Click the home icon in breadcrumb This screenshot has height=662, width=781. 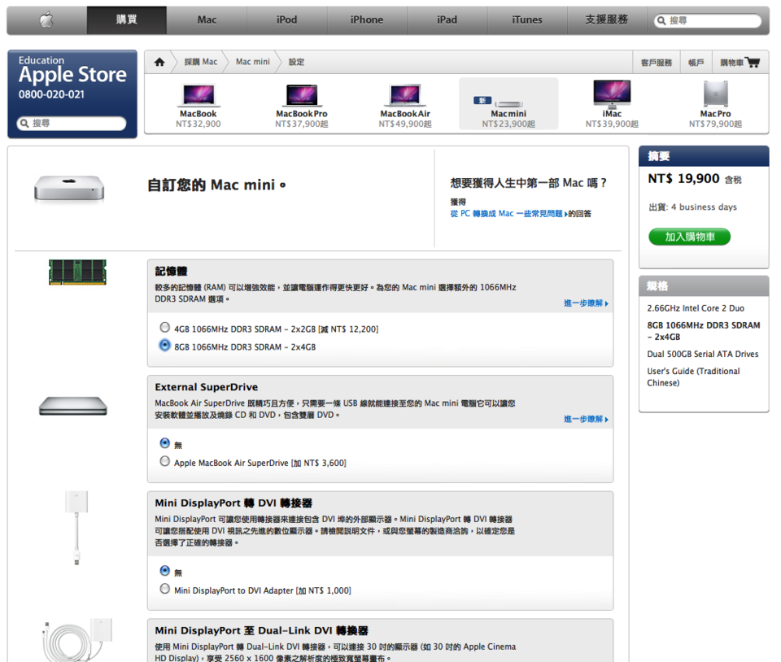click(x=159, y=62)
